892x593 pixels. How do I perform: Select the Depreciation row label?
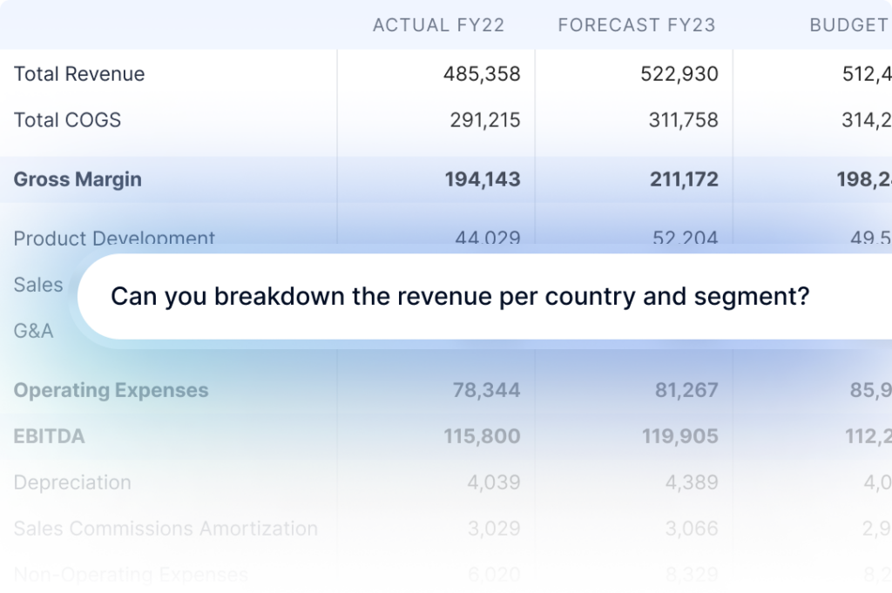pos(72,482)
